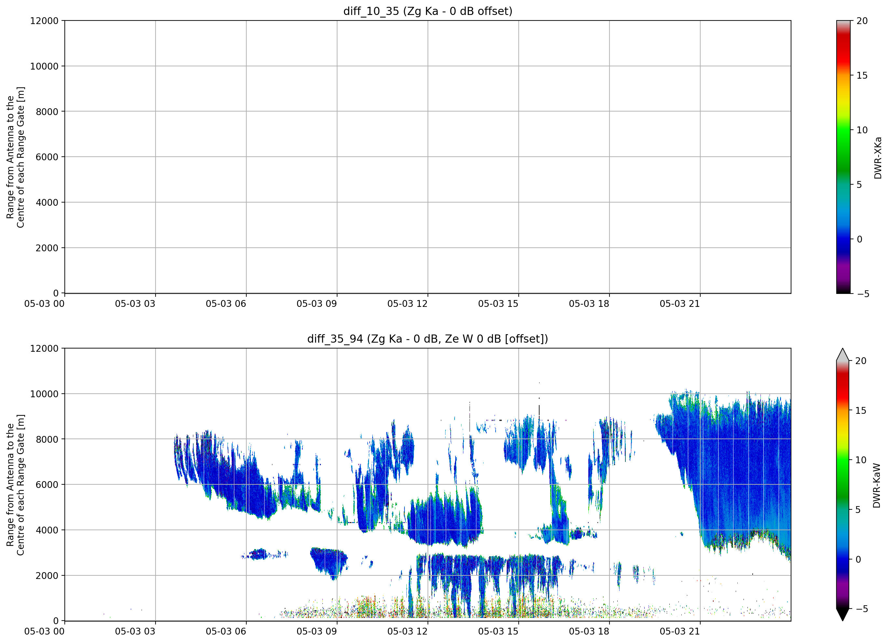Click the 4000 y-tick label on diff_35_94 plot
The height and width of the screenshot is (643, 889).
47,530
